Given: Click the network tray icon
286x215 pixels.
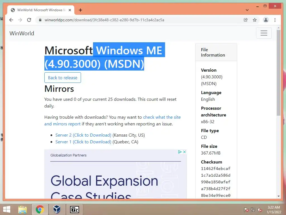Looking at the screenshot, I should coord(253,210).
